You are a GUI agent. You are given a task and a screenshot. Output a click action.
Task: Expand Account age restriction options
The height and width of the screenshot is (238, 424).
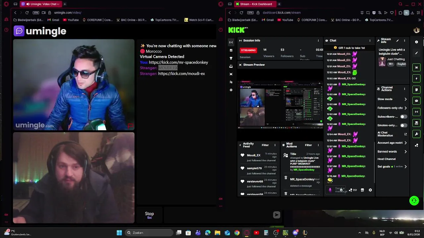(x=405, y=143)
